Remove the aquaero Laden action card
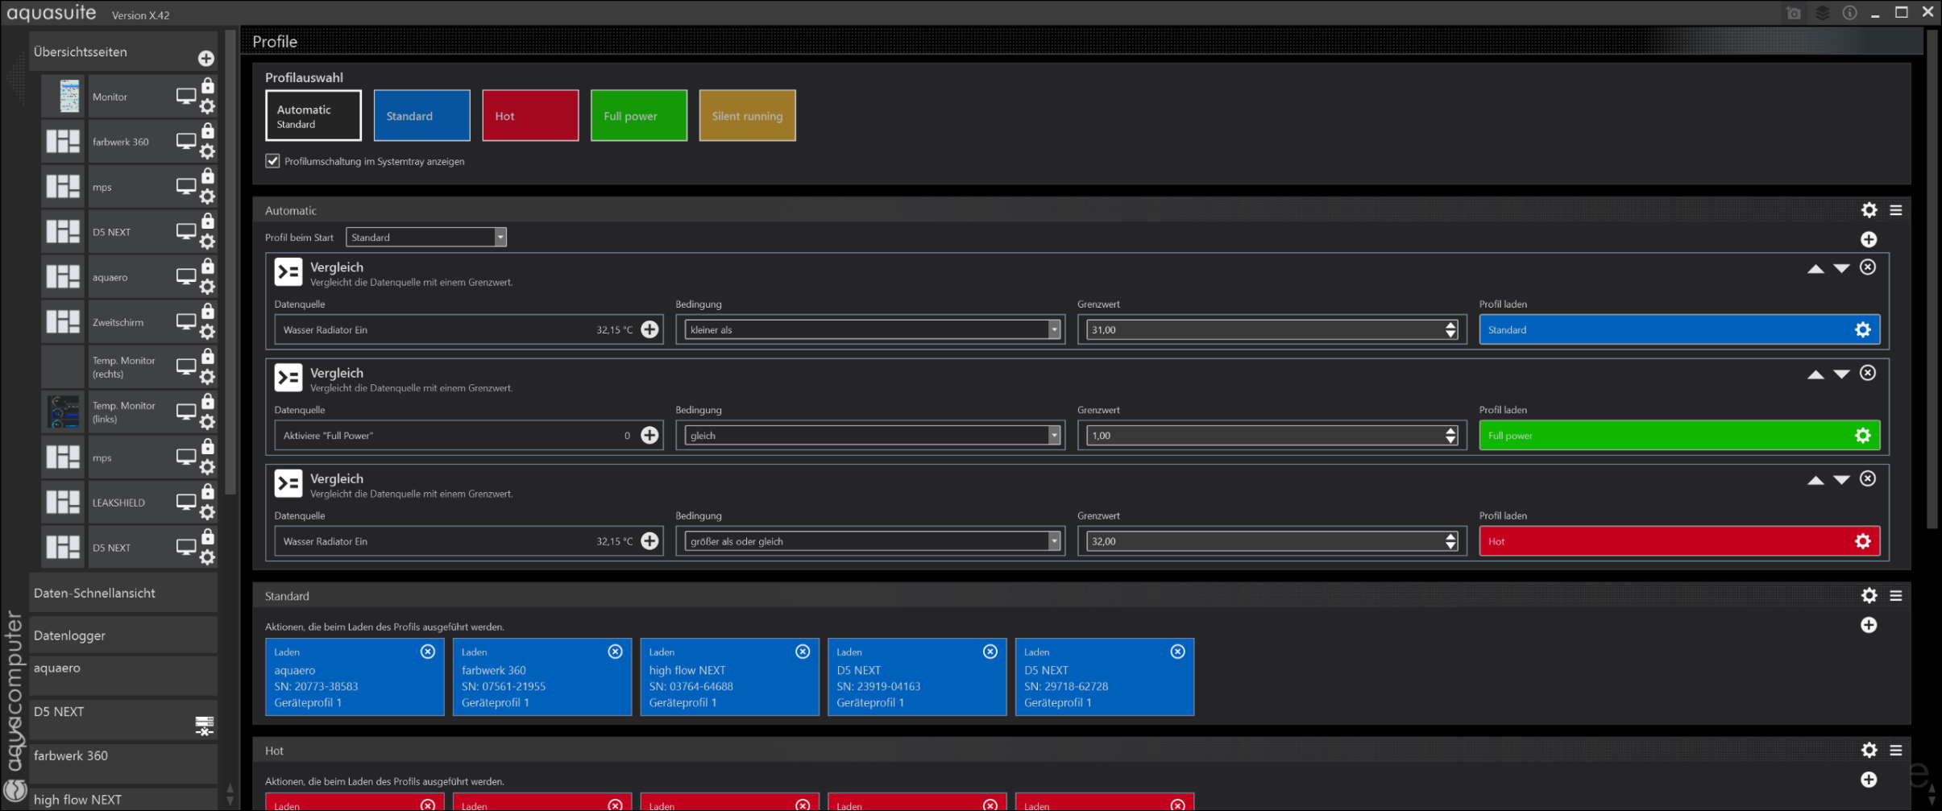This screenshot has width=1942, height=811. click(428, 652)
